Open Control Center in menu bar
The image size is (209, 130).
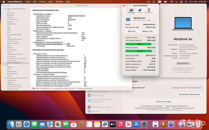(x=181, y=2)
